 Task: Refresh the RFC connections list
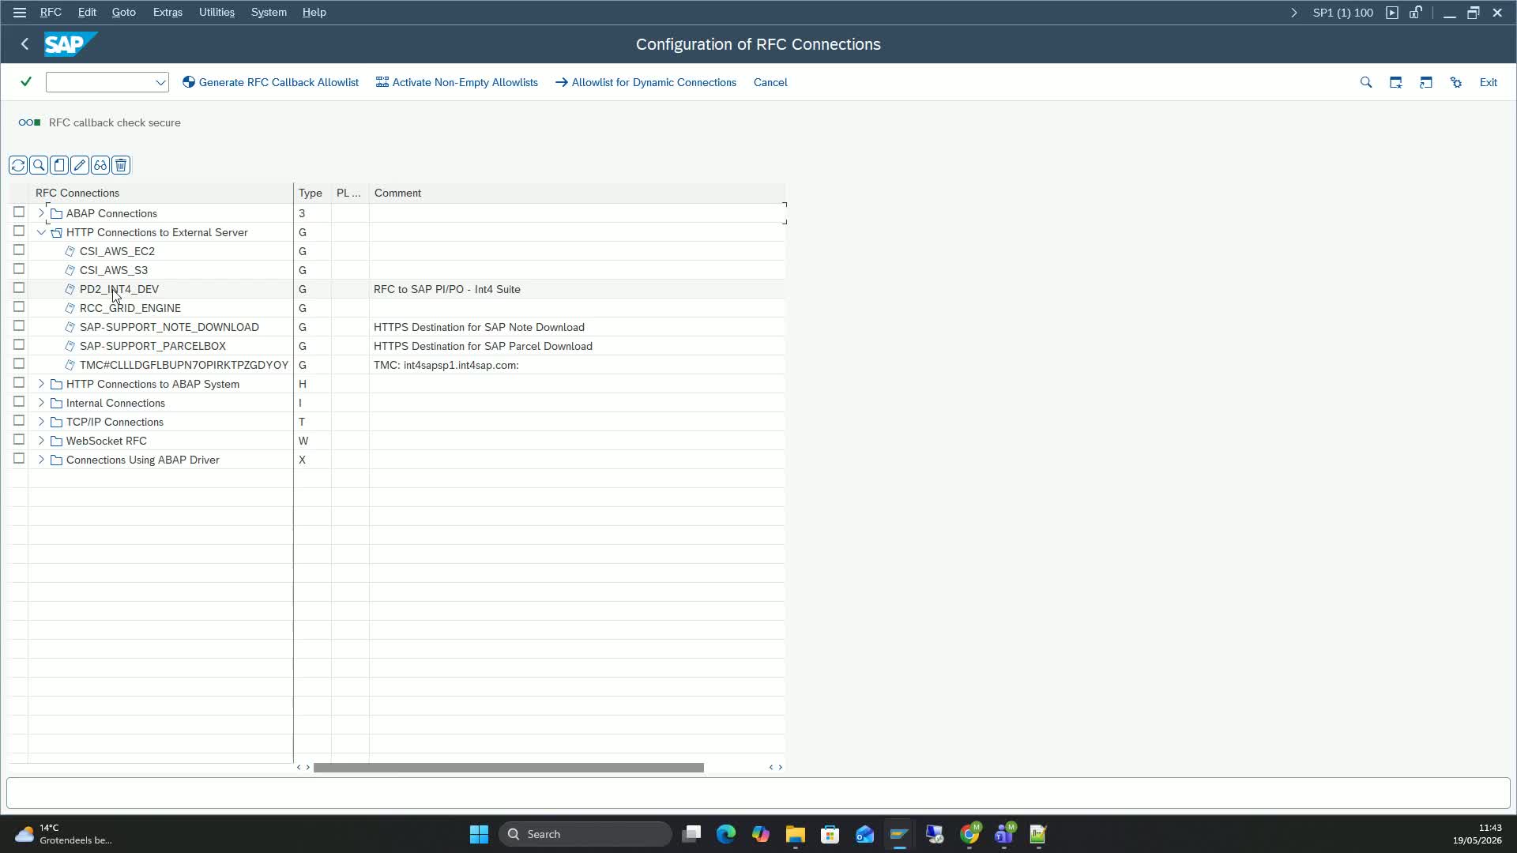tap(18, 165)
